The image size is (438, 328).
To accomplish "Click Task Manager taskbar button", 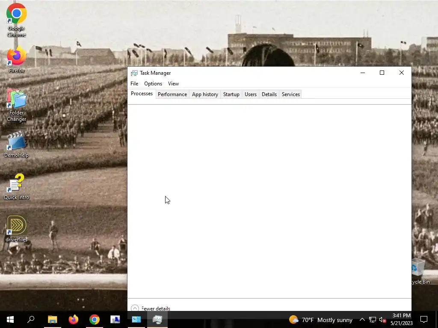I will point(157,319).
